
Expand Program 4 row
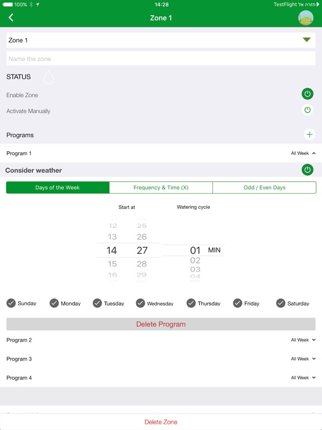(x=161, y=377)
